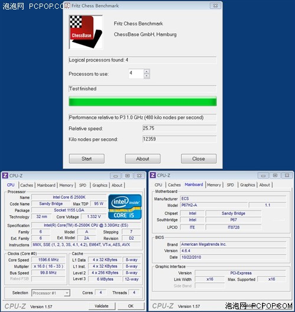Click Bus Speed value '99.8 MHz'
The width and height of the screenshot is (295, 312).
click(x=48, y=273)
